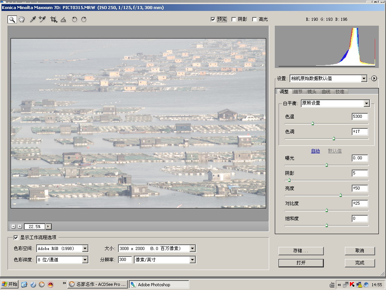
Task: Expand hidden tray icons with « chevron
Action: [x=339, y=285]
